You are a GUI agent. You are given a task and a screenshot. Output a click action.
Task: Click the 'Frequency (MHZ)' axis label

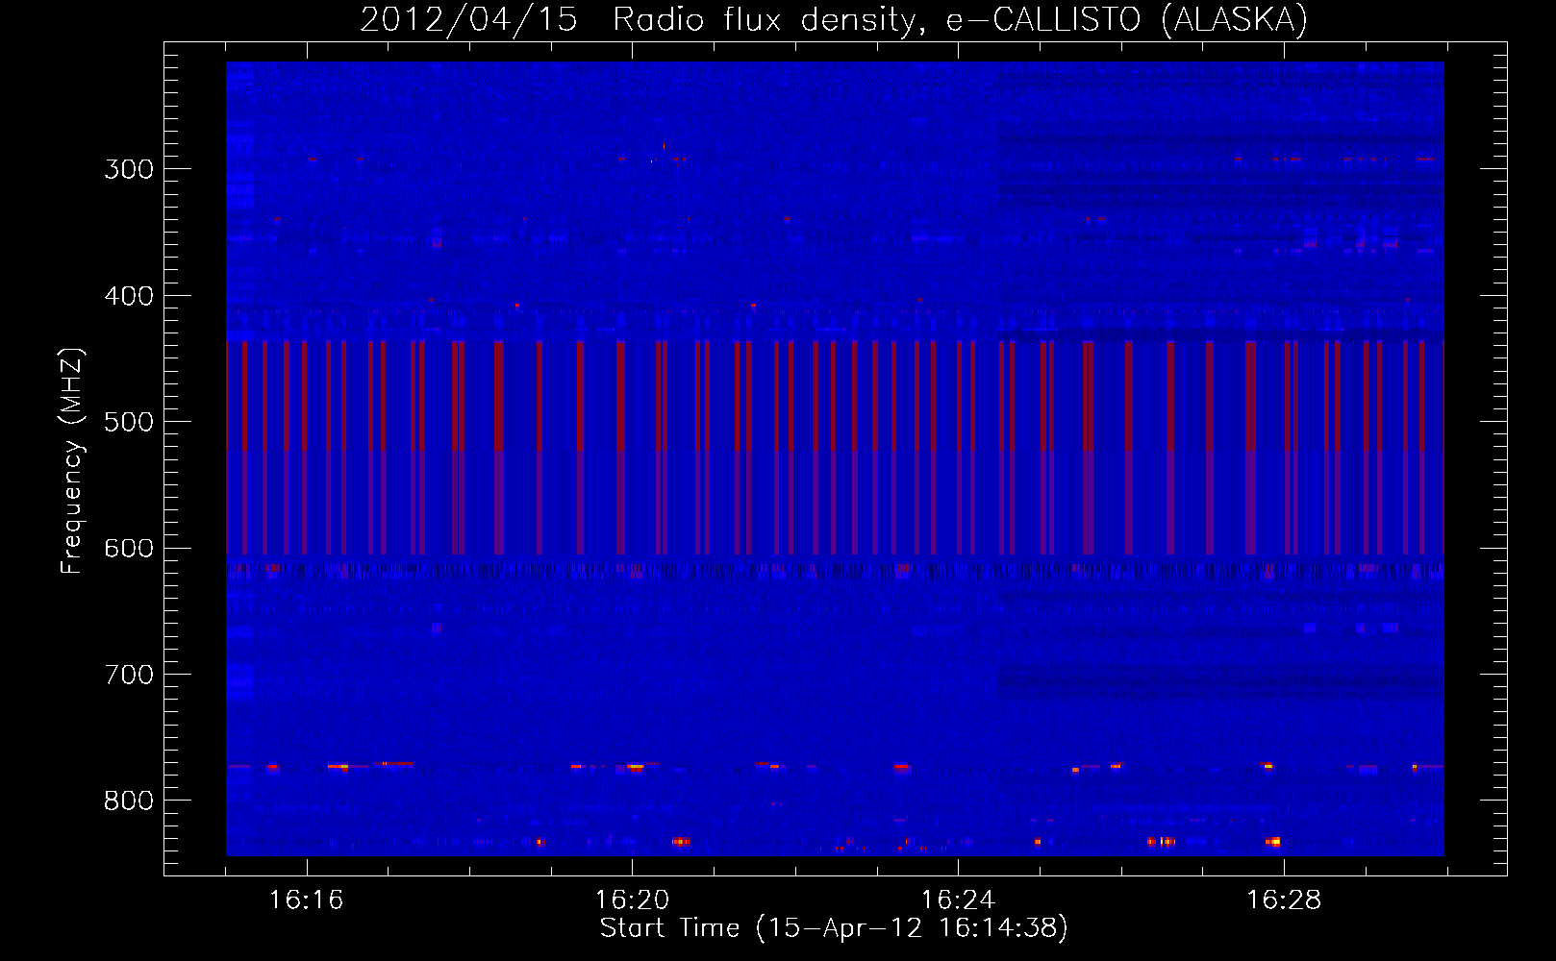point(72,460)
